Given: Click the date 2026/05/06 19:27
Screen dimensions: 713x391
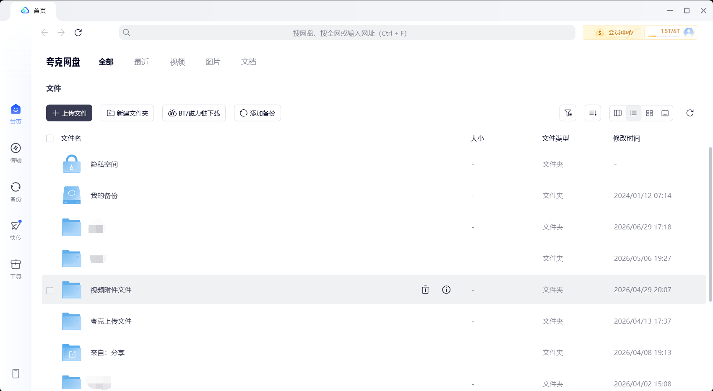Looking at the screenshot, I should (643, 259).
